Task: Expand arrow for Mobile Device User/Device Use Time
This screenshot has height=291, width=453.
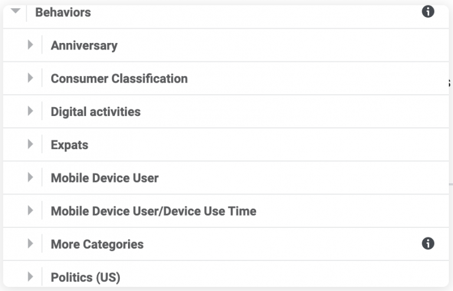Action: 31,210
